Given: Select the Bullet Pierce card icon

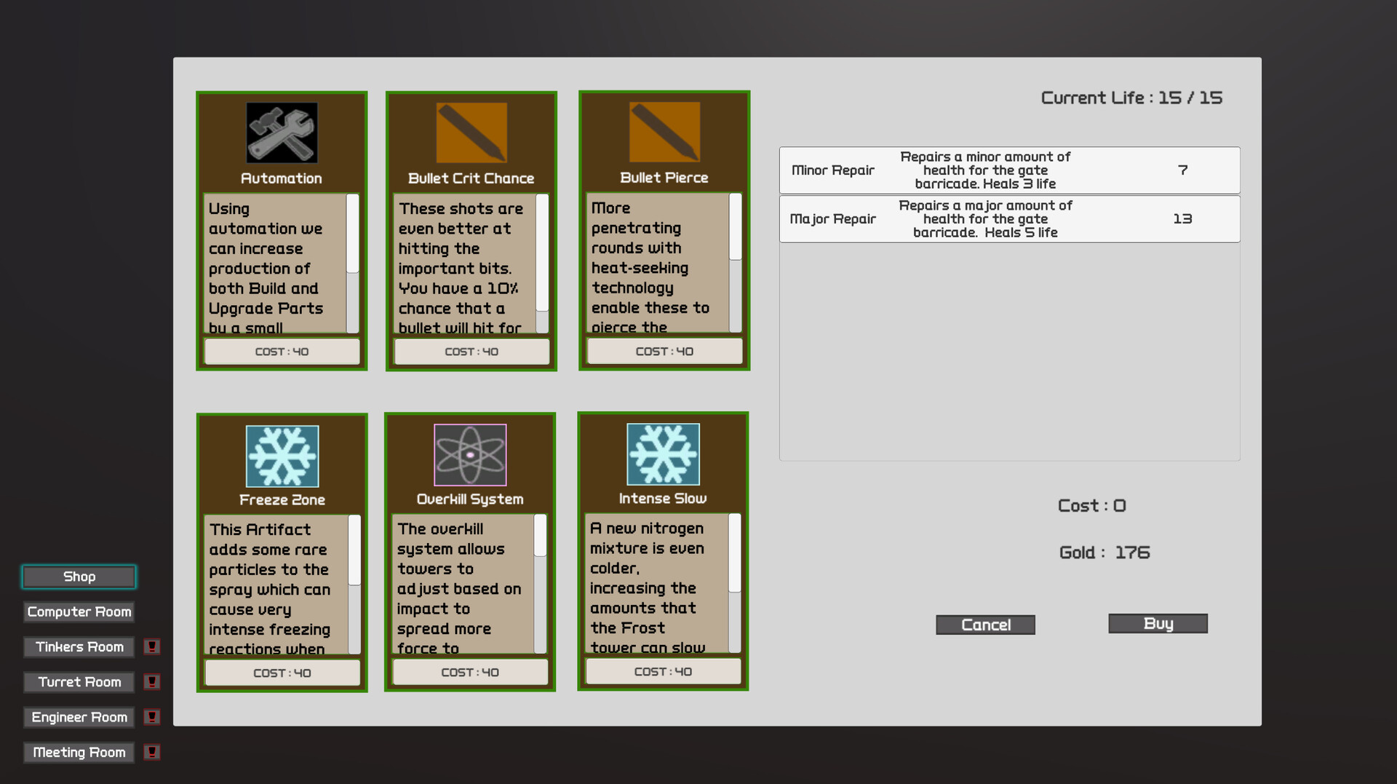Looking at the screenshot, I should pos(664,133).
